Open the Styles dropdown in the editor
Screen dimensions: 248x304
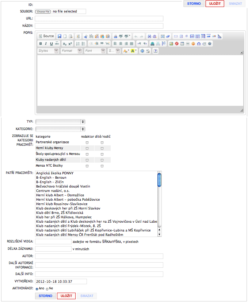click(48, 51)
